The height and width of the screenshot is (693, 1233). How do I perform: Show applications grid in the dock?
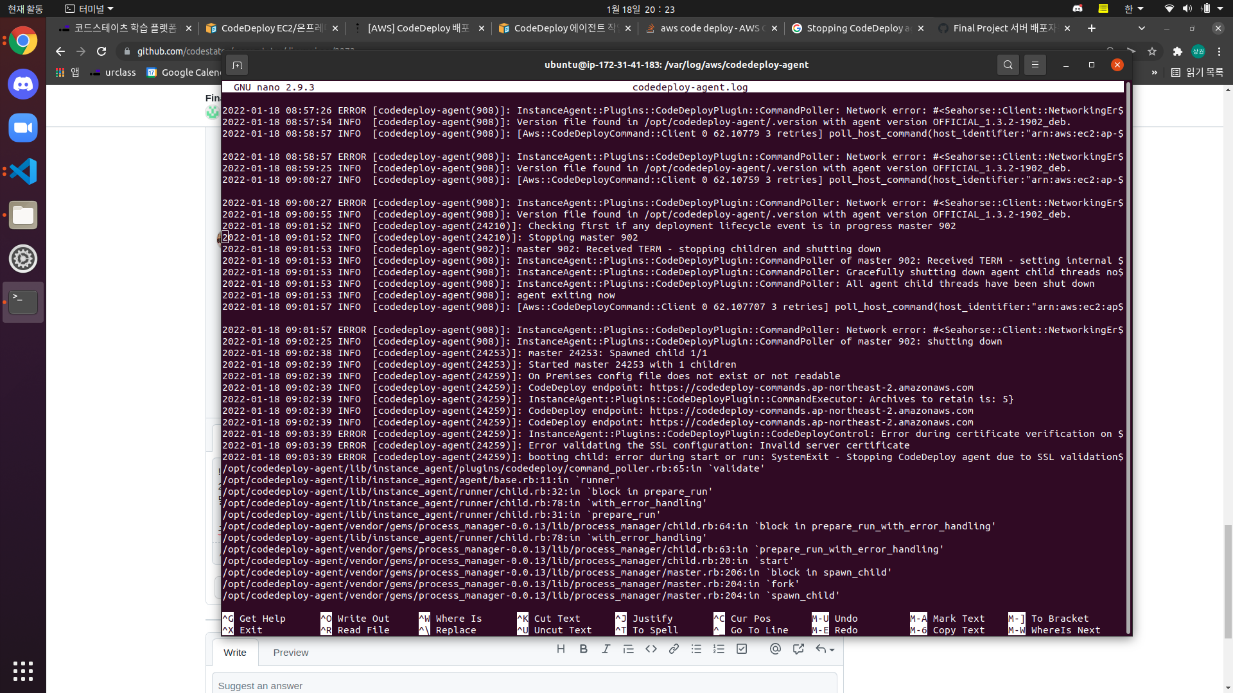23,671
